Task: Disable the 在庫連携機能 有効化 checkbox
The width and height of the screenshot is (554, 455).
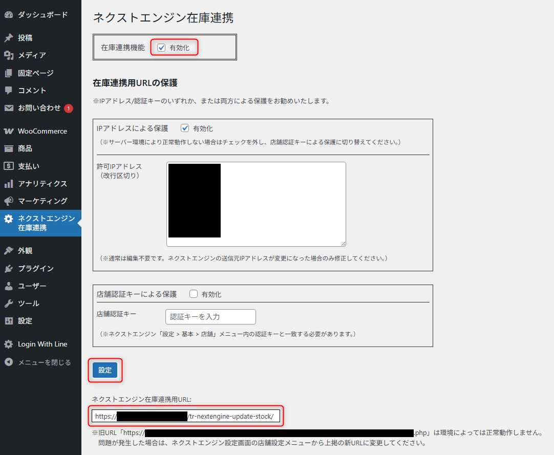Action: [162, 48]
